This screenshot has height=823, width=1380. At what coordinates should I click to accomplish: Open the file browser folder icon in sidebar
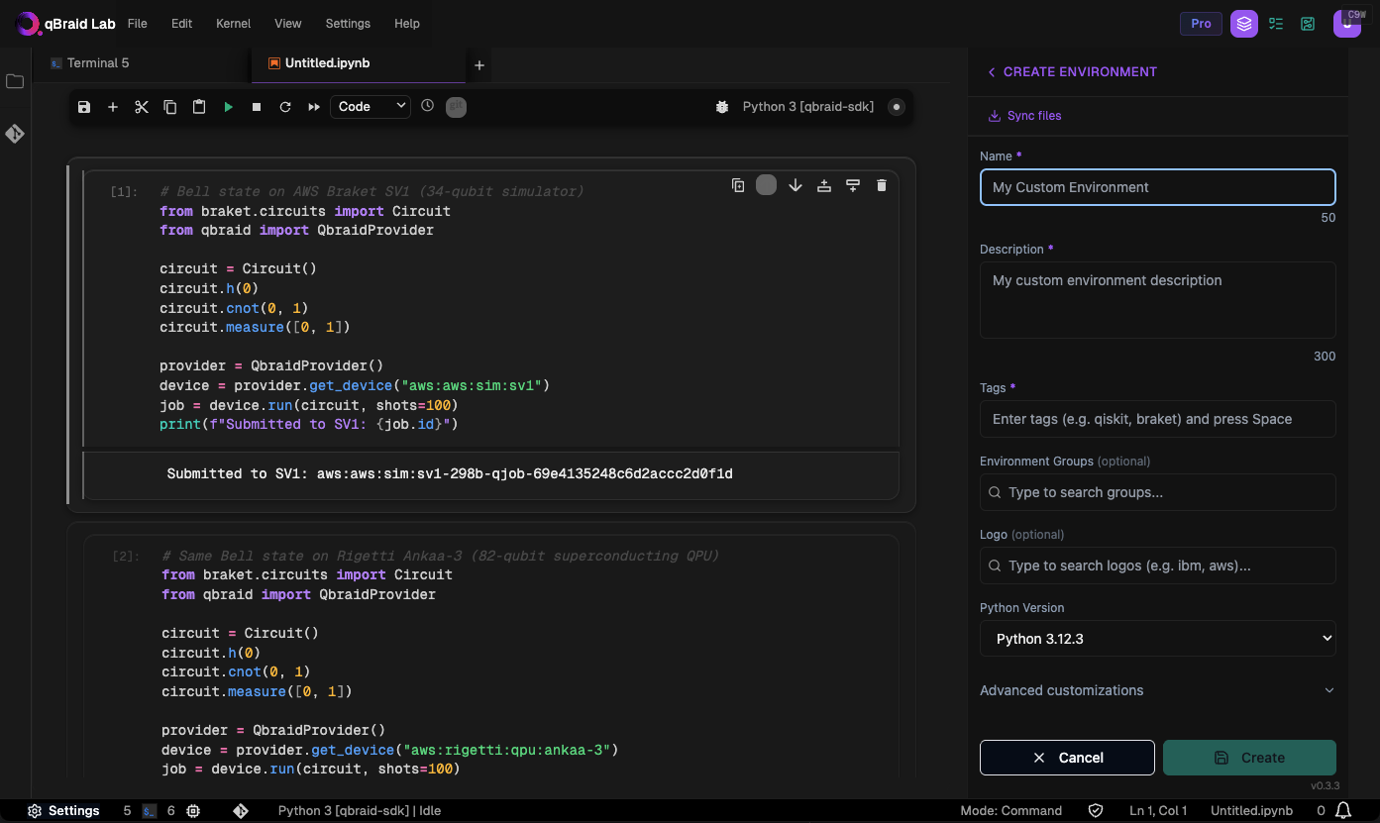(x=15, y=81)
